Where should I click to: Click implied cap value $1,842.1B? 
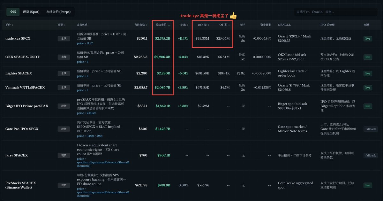pyautogui.click(x=163, y=106)
